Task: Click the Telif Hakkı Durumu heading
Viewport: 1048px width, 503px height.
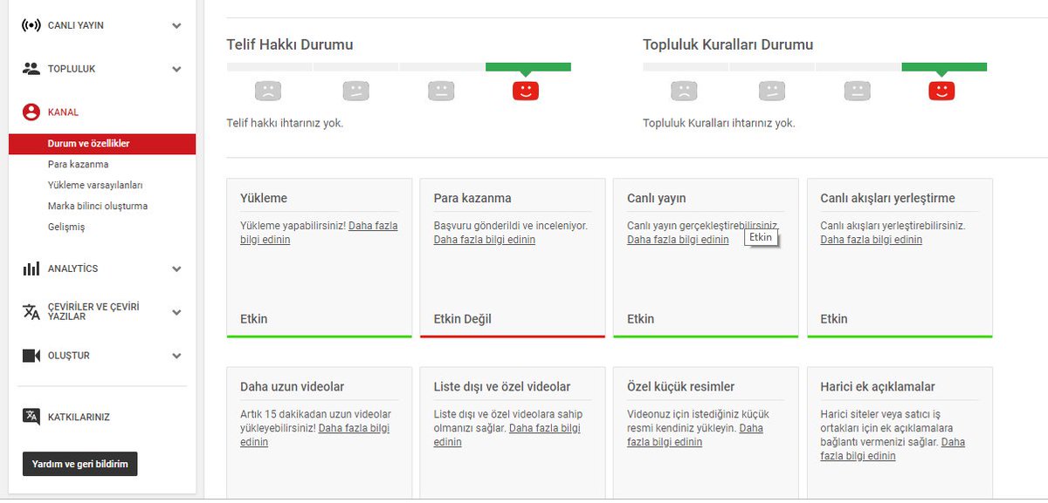Action: tap(290, 44)
